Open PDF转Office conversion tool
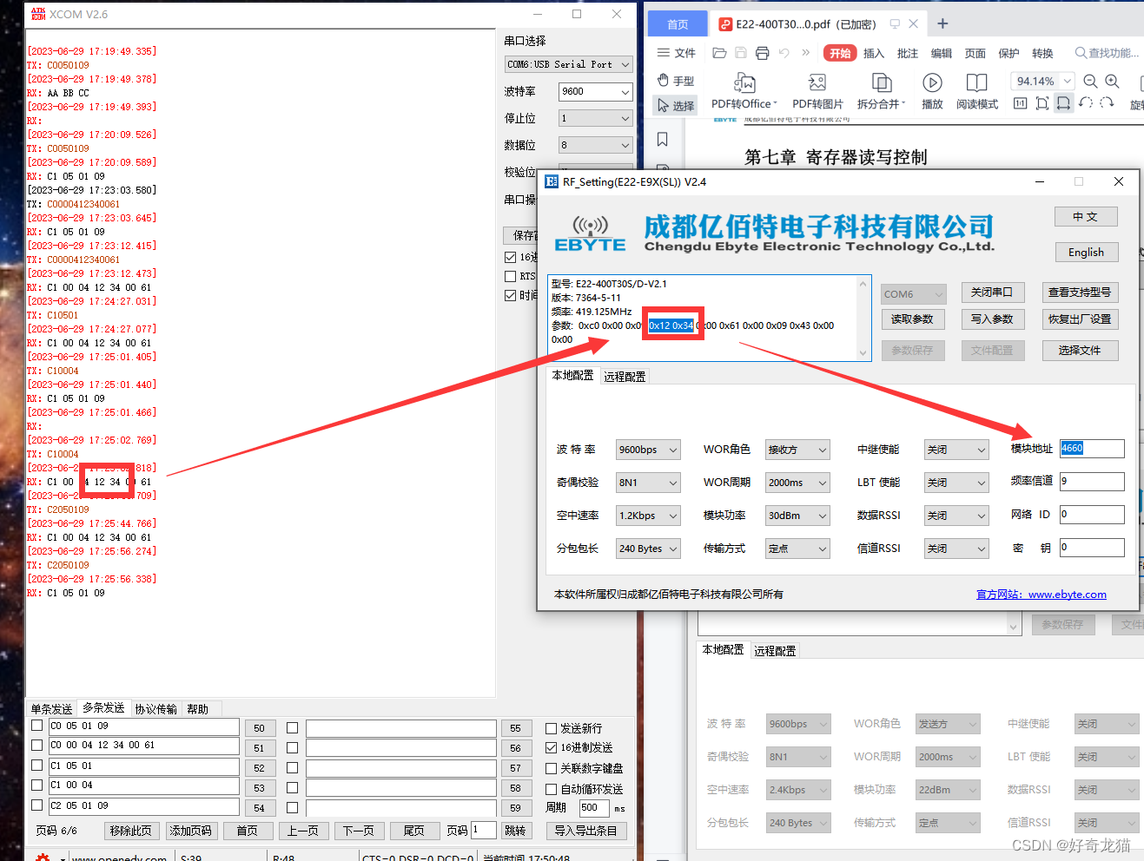 tap(744, 92)
